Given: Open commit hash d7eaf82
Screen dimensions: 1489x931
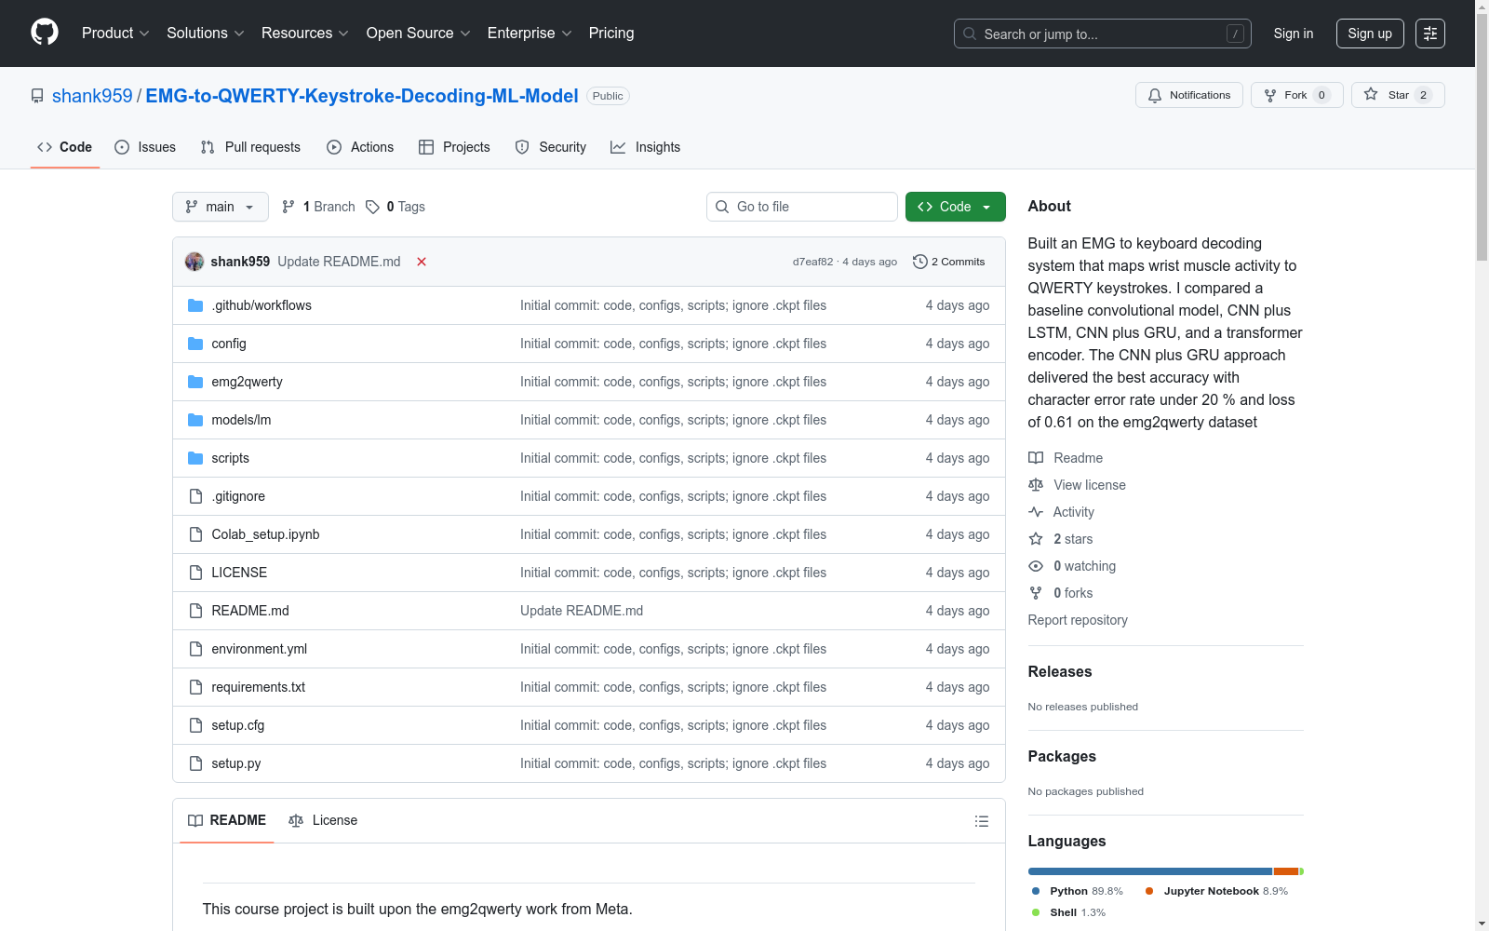Looking at the screenshot, I should point(812,262).
